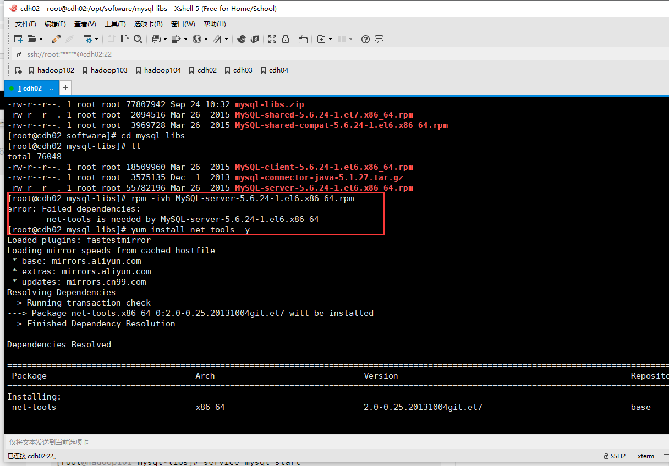Expand the tile arrangement dropdown arrow
This screenshot has width=669, height=466.
point(350,39)
